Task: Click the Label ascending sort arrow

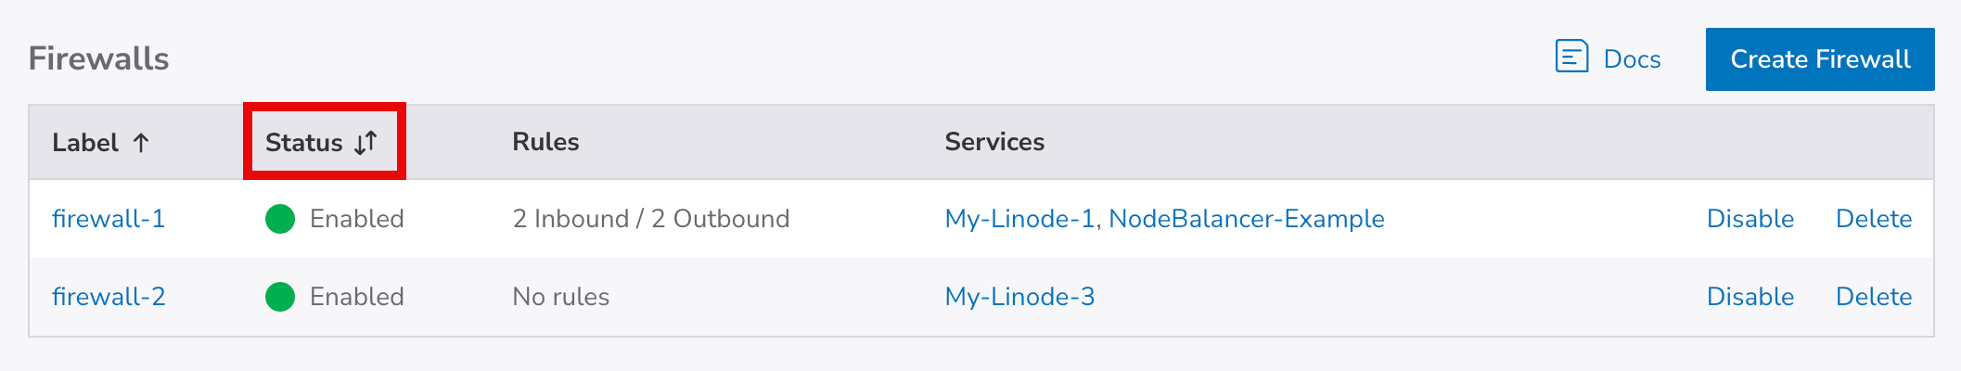Action: (141, 143)
